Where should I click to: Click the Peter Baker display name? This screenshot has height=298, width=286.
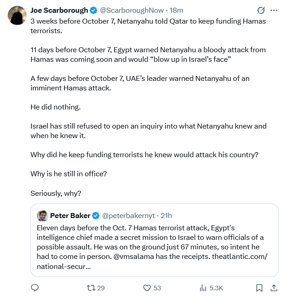point(70,216)
